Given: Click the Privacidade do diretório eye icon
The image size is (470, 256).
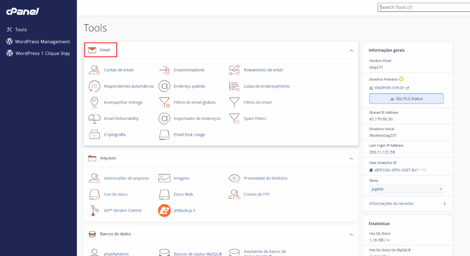Looking at the screenshot, I should coord(235,178).
